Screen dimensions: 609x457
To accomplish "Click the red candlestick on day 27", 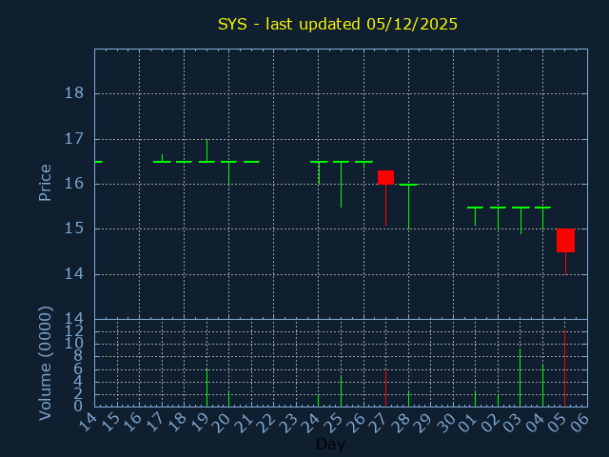I will [x=385, y=177].
